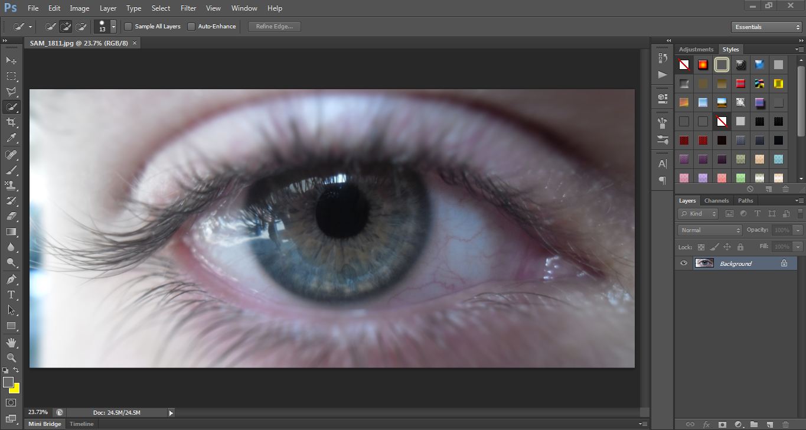Open the Opacity slider arrow
806x430 pixels.
coord(798,230)
